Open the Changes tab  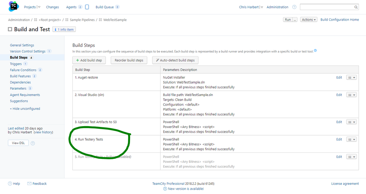[x=52, y=7]
